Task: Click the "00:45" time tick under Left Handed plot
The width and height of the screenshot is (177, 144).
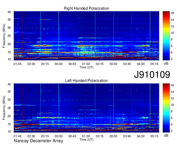Action: (72, 136)
